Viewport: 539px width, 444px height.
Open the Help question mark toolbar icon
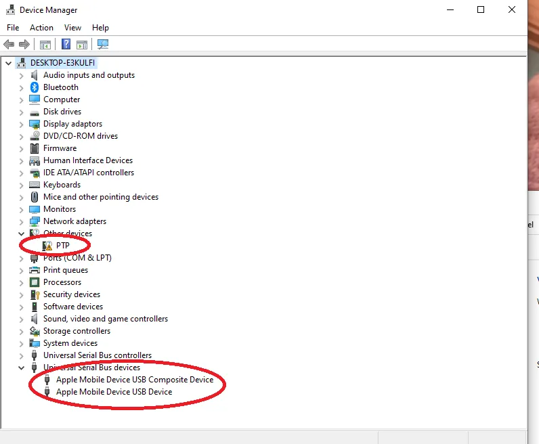(66, 44)
